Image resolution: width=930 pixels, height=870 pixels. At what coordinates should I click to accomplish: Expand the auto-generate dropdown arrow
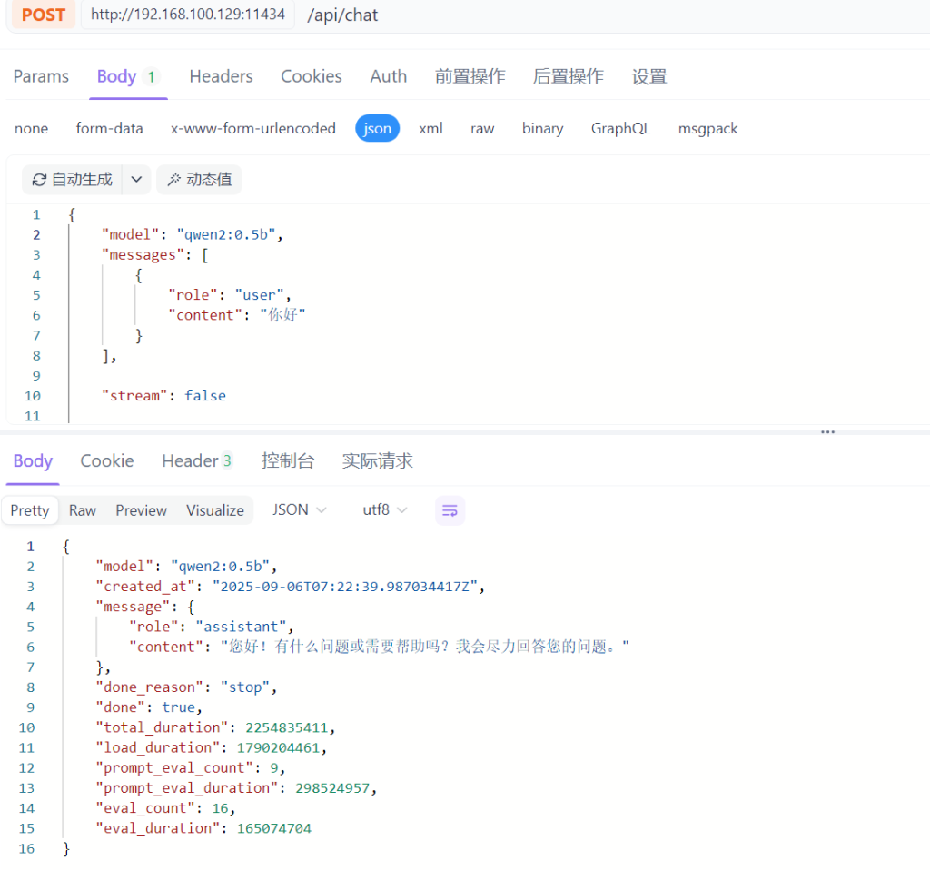click(x=135, y=180)
